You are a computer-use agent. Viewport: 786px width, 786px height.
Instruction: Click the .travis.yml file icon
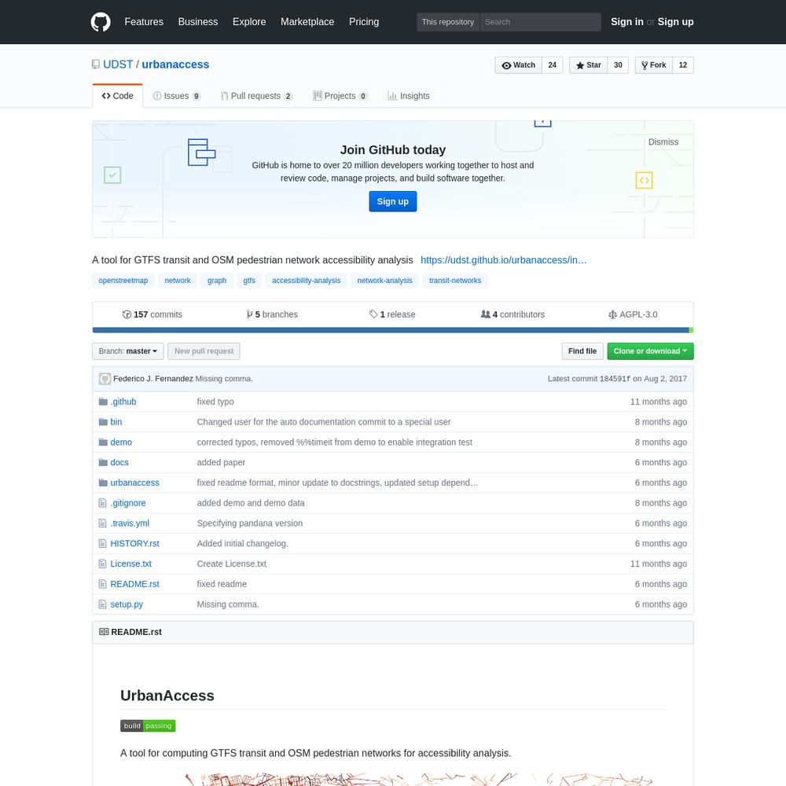103,523
